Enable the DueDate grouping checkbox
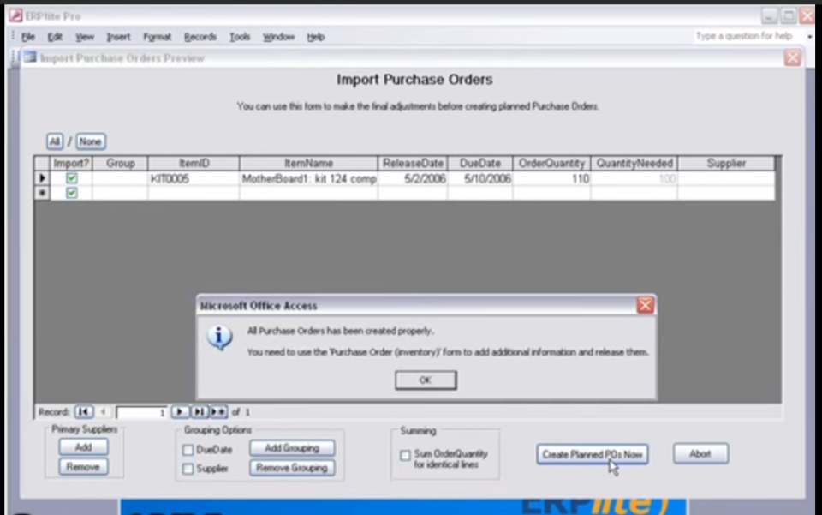Screen dimensions: 822x515 pyautogui.click(x=188, y=450)
